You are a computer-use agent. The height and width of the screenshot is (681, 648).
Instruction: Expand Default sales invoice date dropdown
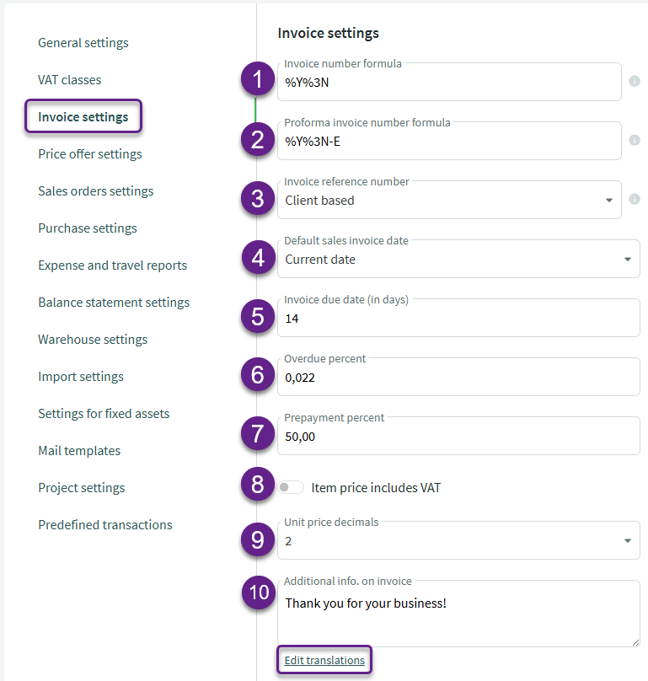point(458,260)
